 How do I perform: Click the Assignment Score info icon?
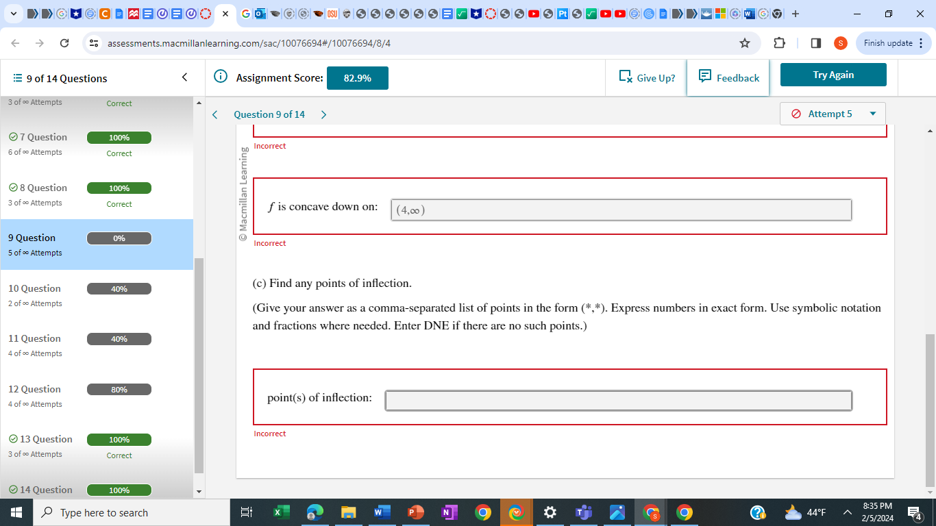221,77
